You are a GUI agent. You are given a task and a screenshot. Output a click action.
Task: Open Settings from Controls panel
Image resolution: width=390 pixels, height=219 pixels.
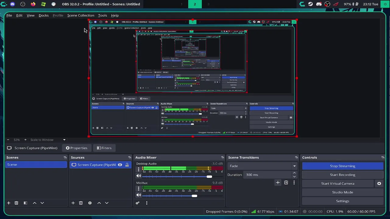click(x=342, y=201)
